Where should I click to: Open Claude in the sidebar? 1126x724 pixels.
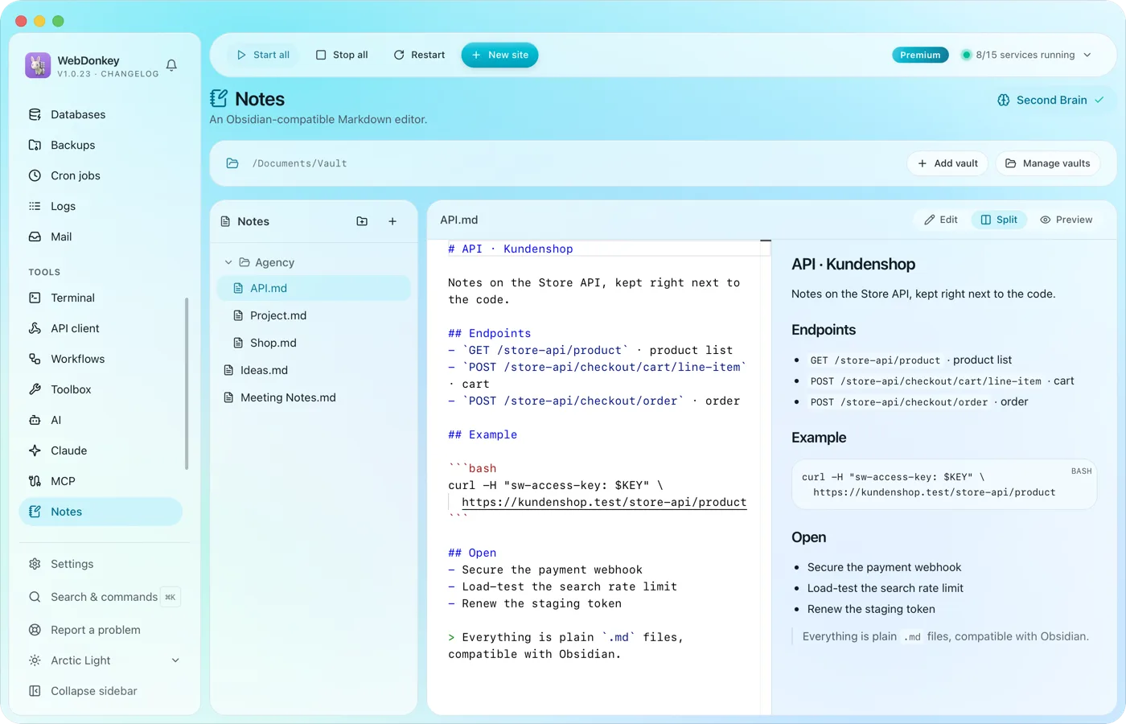[101, 450]
